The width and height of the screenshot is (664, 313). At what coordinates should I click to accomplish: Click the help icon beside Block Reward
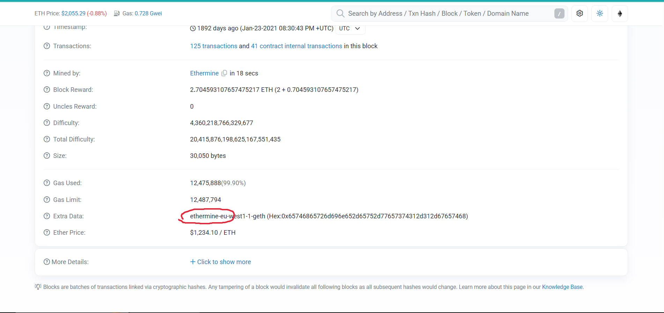(x=47, y=90)
